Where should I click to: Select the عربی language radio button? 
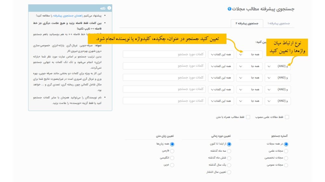click(172, 165)
